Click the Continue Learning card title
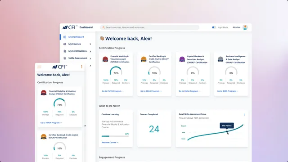Image resolution: width=288 pixels, height=162 pixels. 110,114
